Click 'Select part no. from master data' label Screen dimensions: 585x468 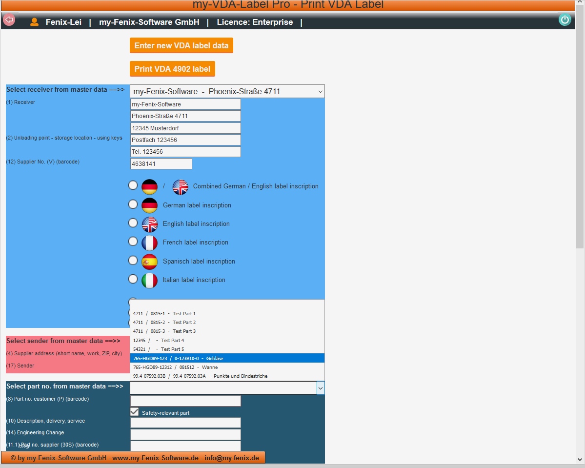point(64,387)
